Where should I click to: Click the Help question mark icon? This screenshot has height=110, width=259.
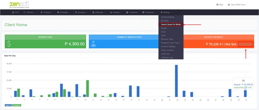tap(217, 5)
